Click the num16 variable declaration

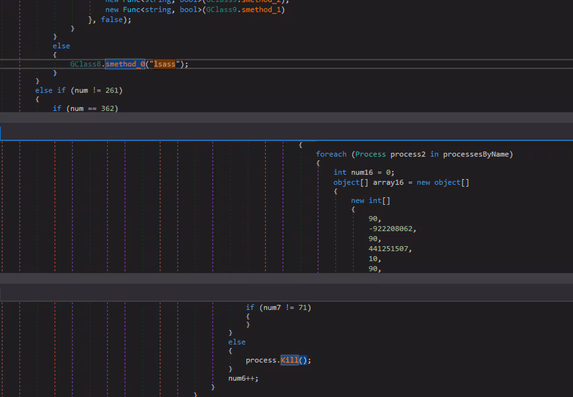click(x=364, y=172)
